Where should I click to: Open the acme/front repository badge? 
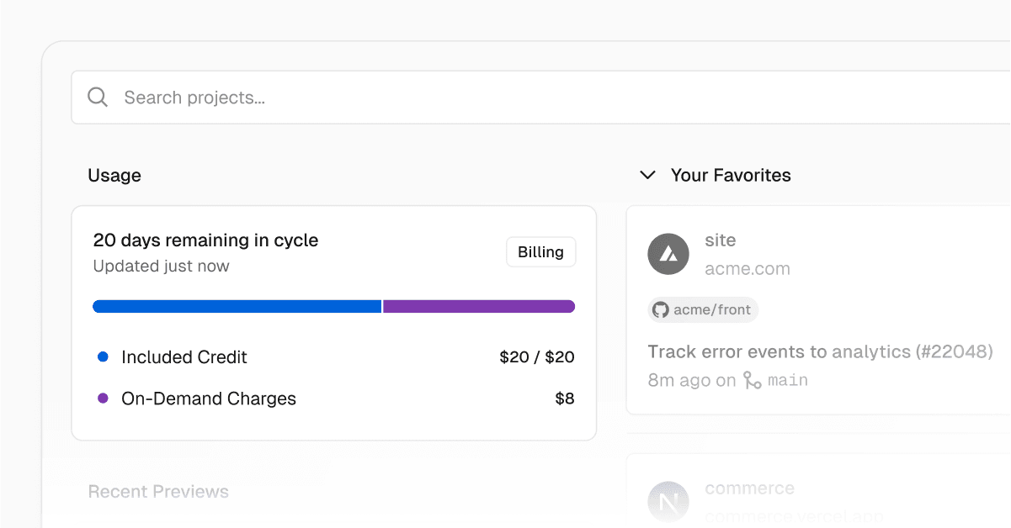point(703,310)
